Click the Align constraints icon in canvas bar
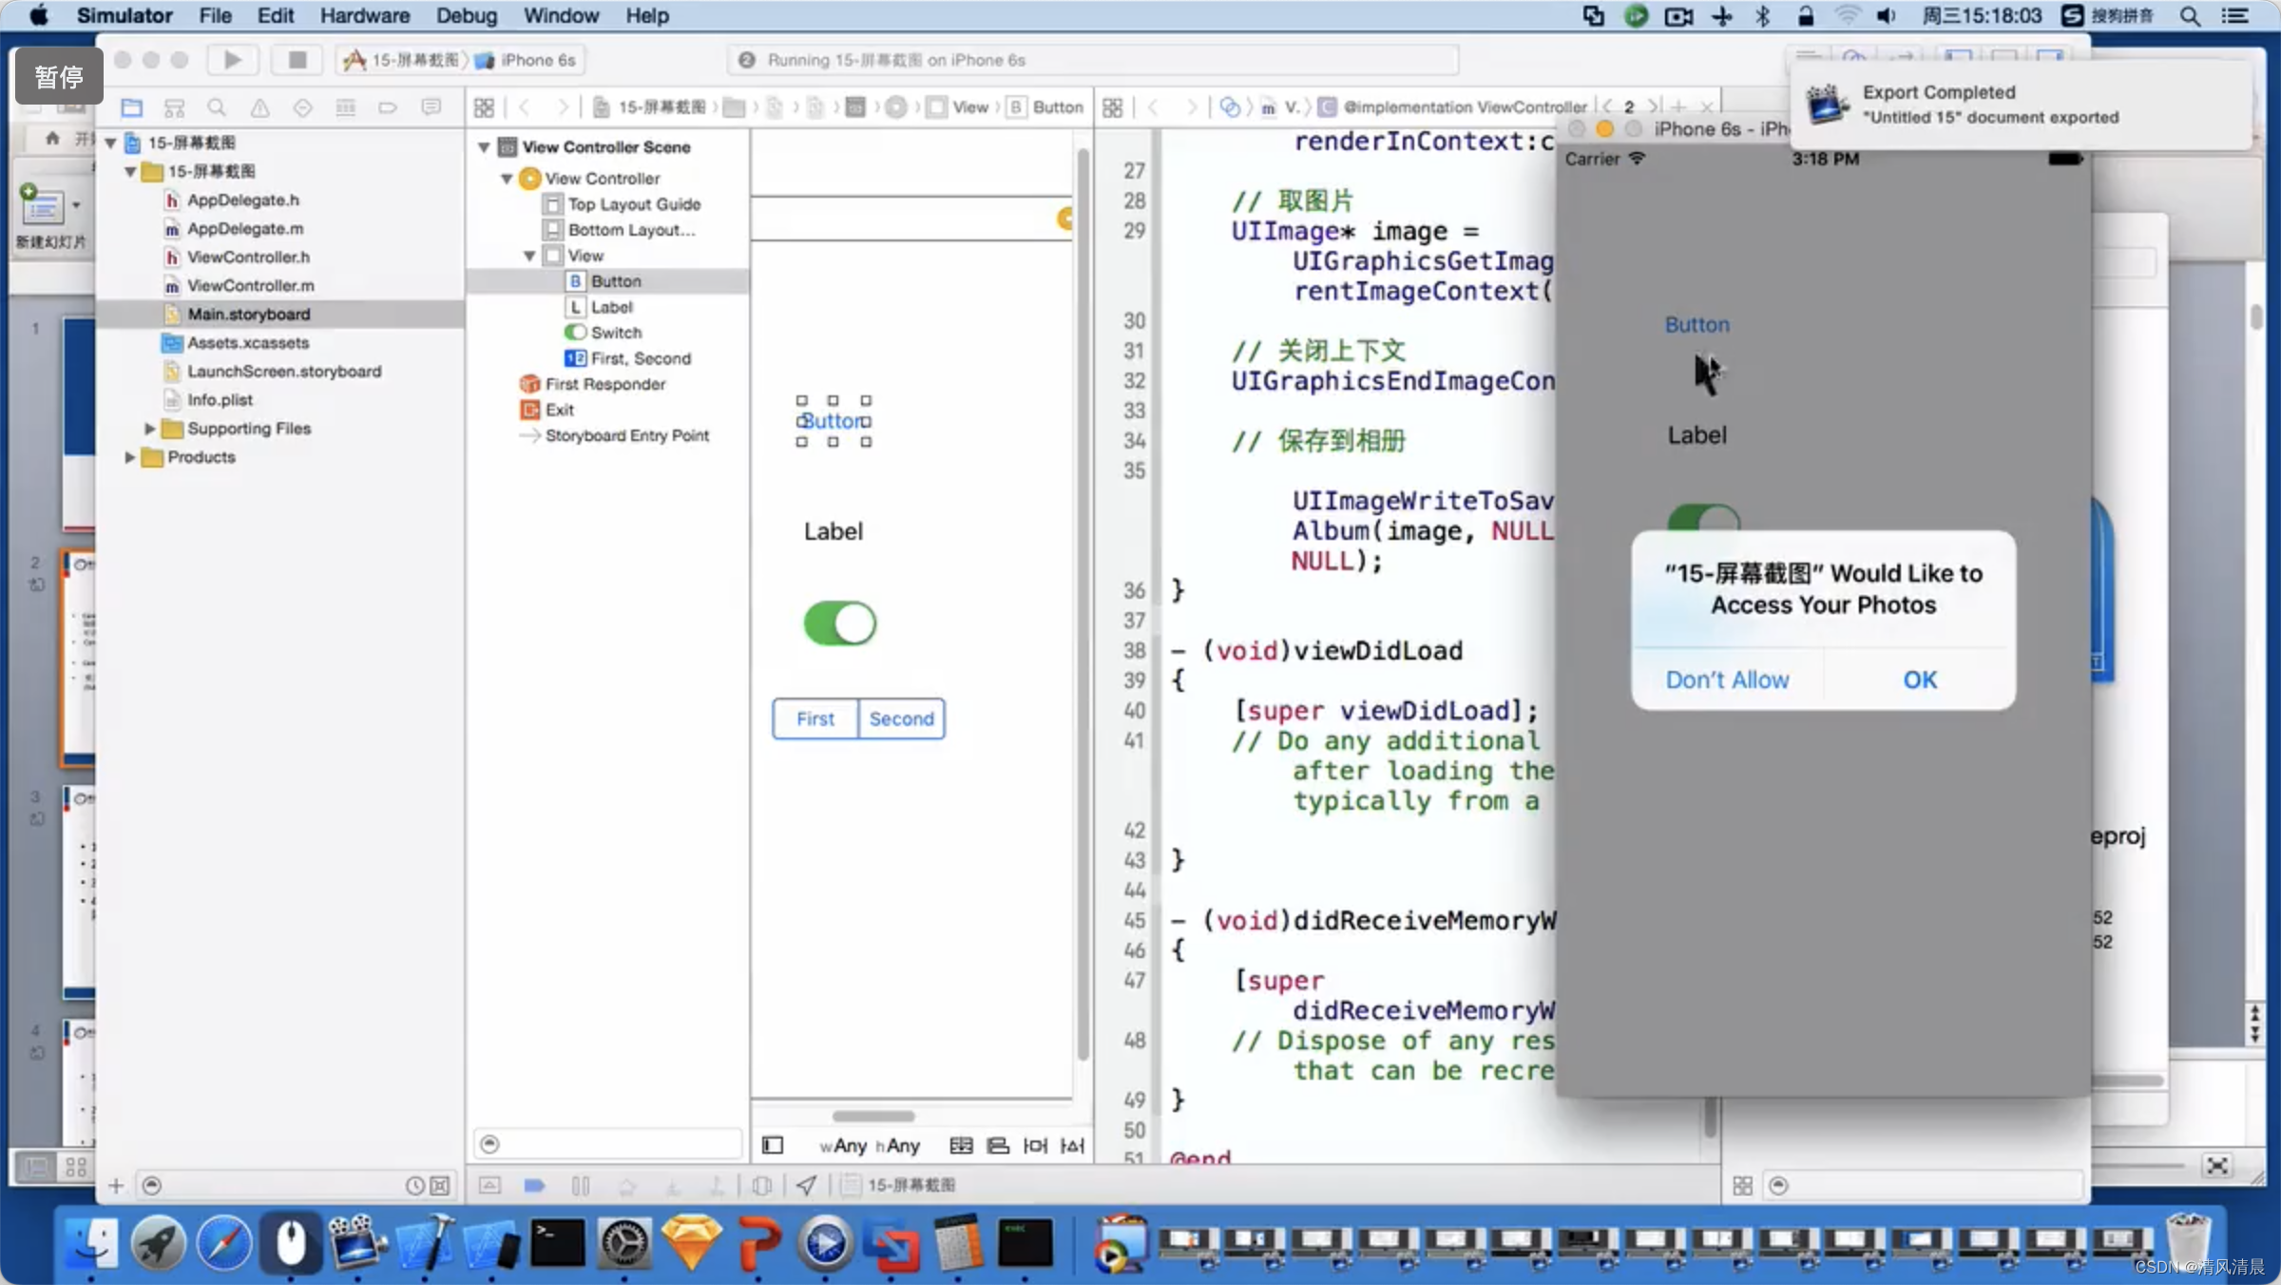The image size is (2281, 1285). [x=998, y=1145]
